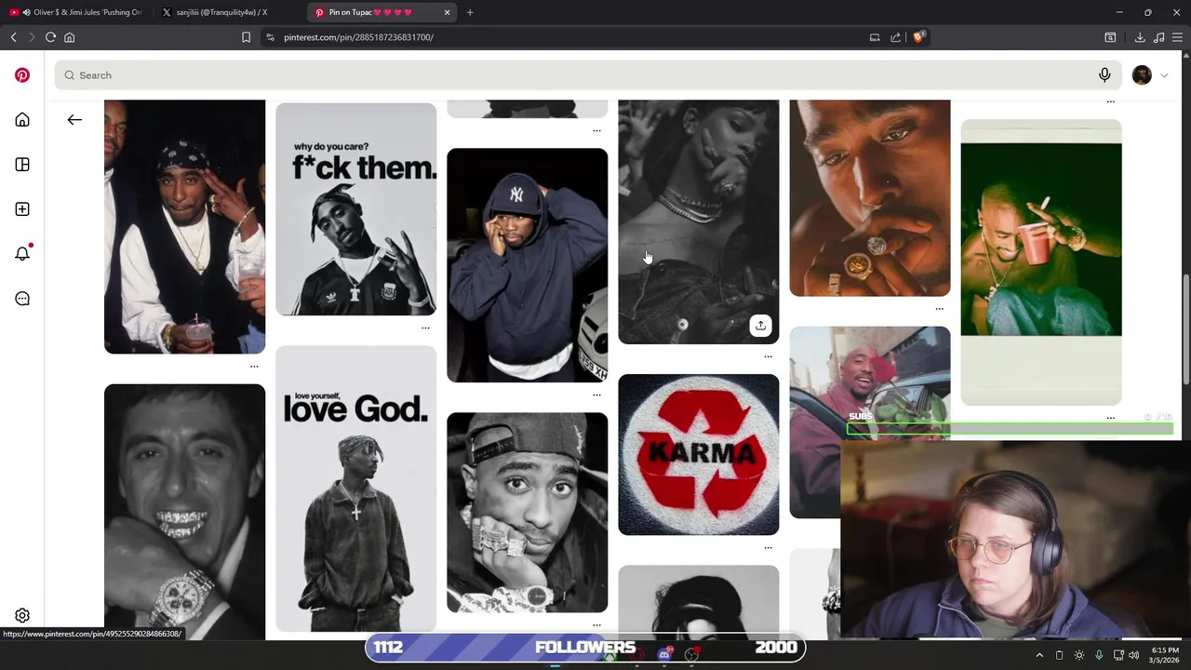This screenshot has height=670, width=1191.
Task: Open the messages chat icon
Action: coord(22,299)
